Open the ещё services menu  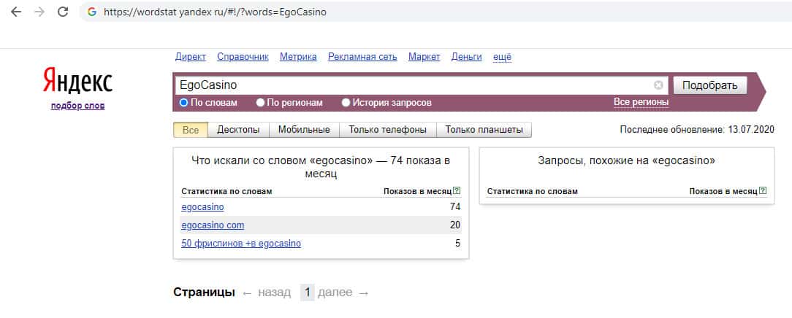coord(502,57)
